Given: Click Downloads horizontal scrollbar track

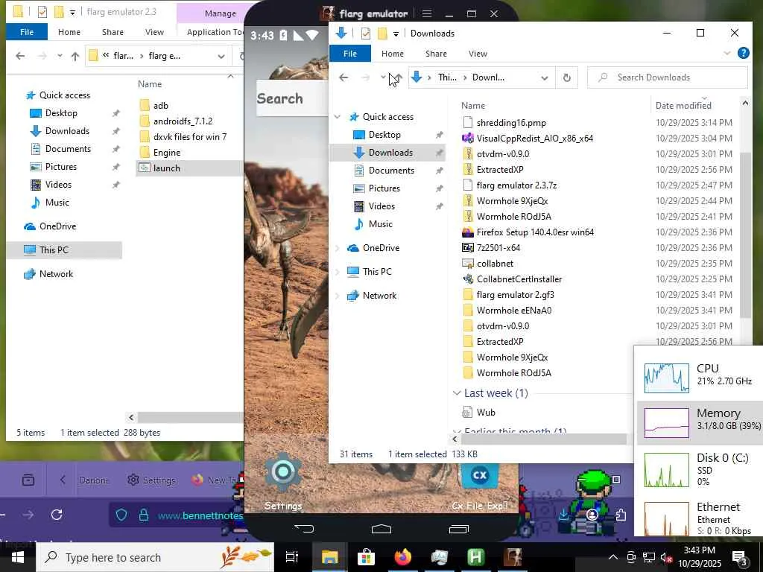Looking at the screenshot, I should [x=543, y=439].
